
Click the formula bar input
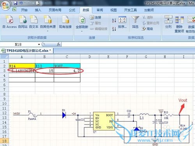click(128, 44)
